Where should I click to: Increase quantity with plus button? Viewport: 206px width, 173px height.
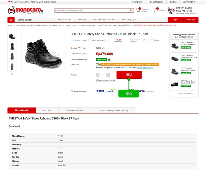tap(108, 75)
